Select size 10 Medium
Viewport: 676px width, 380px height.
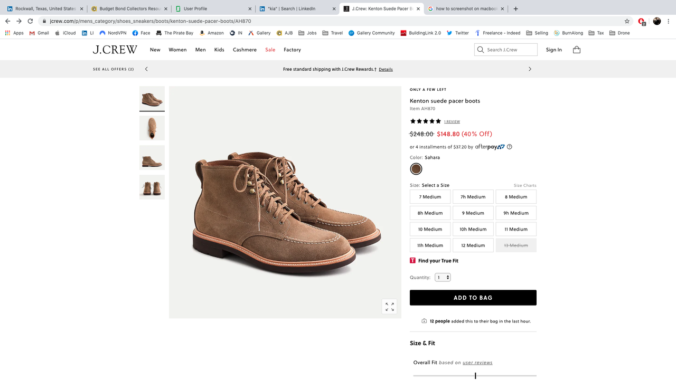pos(430,229)
